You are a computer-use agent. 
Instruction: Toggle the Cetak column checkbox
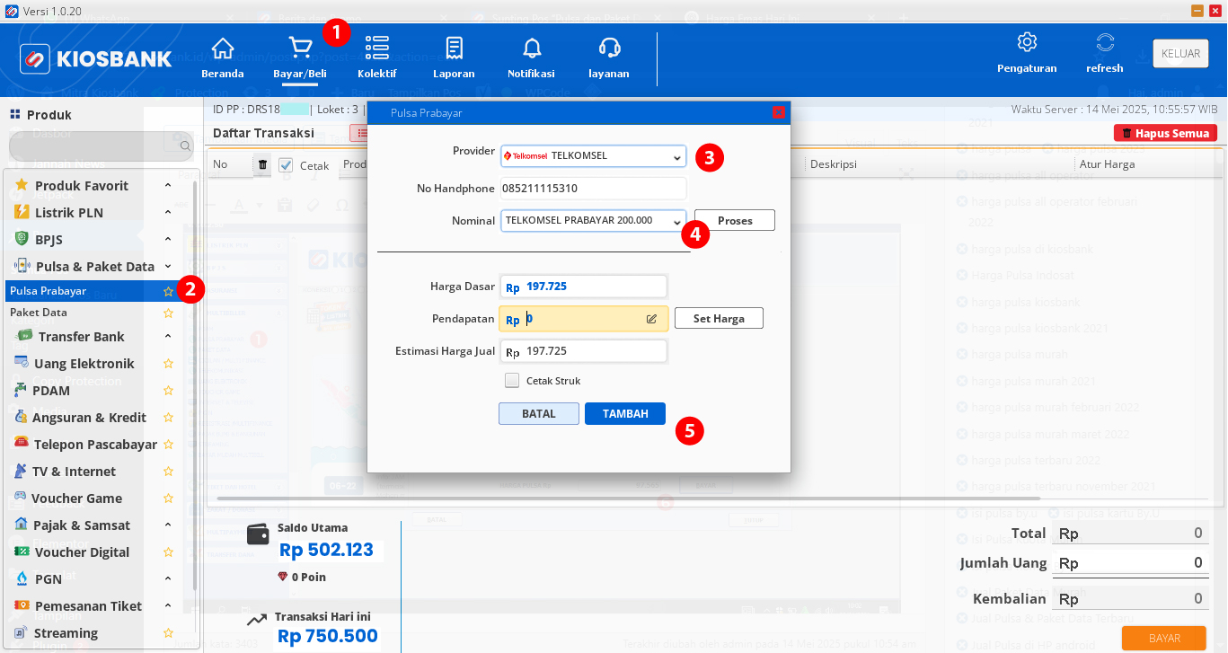click(287, 164)
